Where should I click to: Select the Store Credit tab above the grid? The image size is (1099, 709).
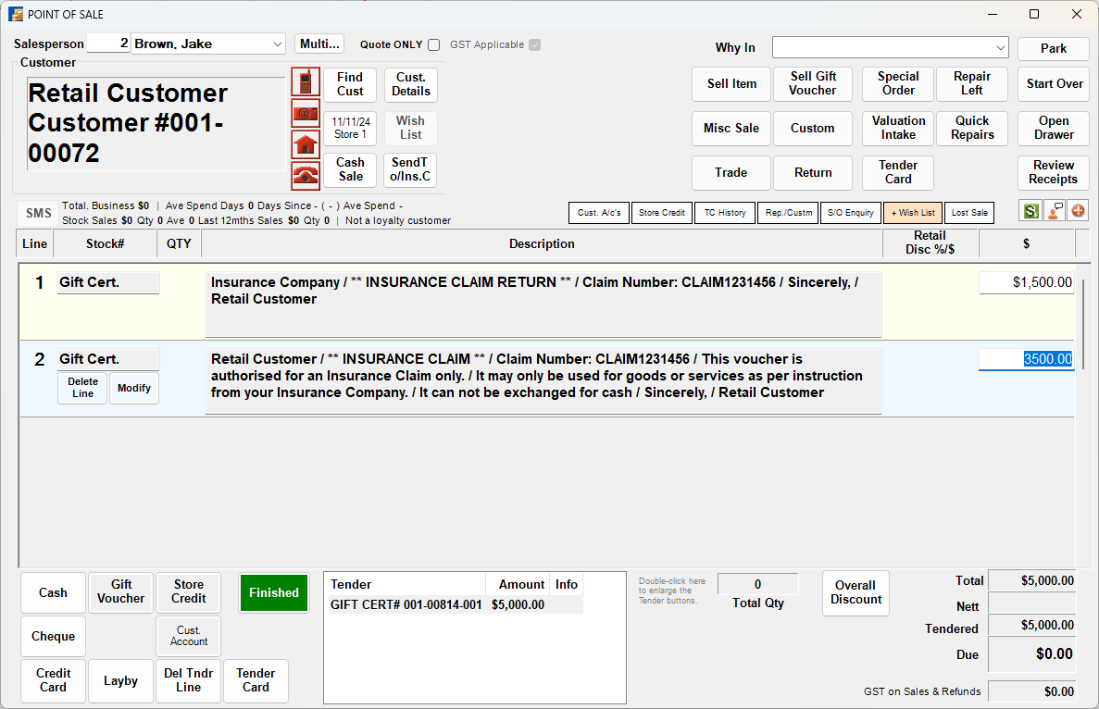[661, 212]
